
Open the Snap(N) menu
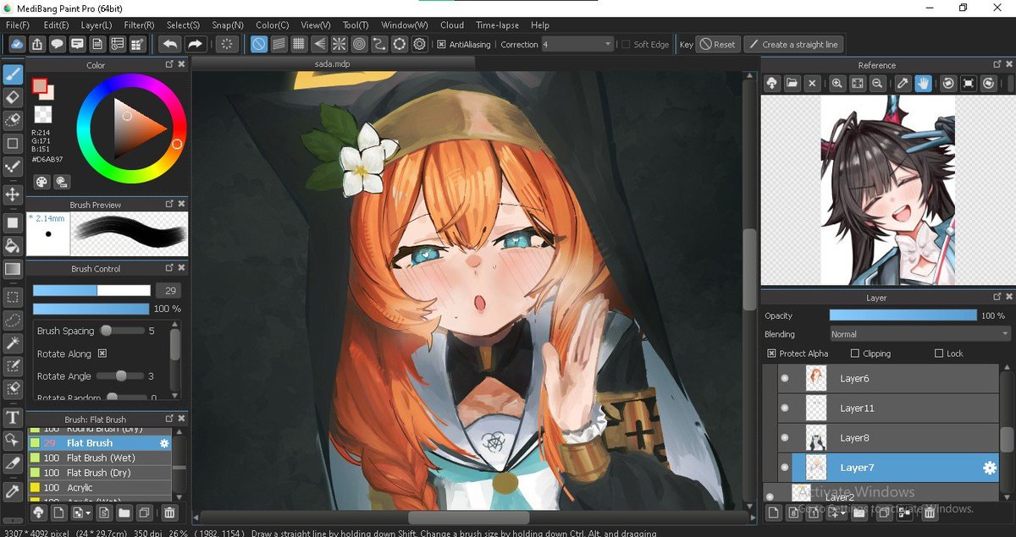click(x=228, y=25)
